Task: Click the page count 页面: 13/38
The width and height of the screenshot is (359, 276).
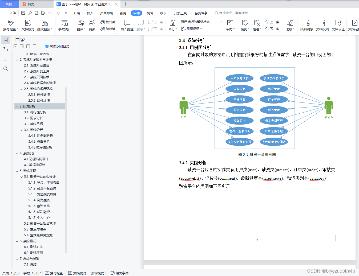Action: coord(11,273)
